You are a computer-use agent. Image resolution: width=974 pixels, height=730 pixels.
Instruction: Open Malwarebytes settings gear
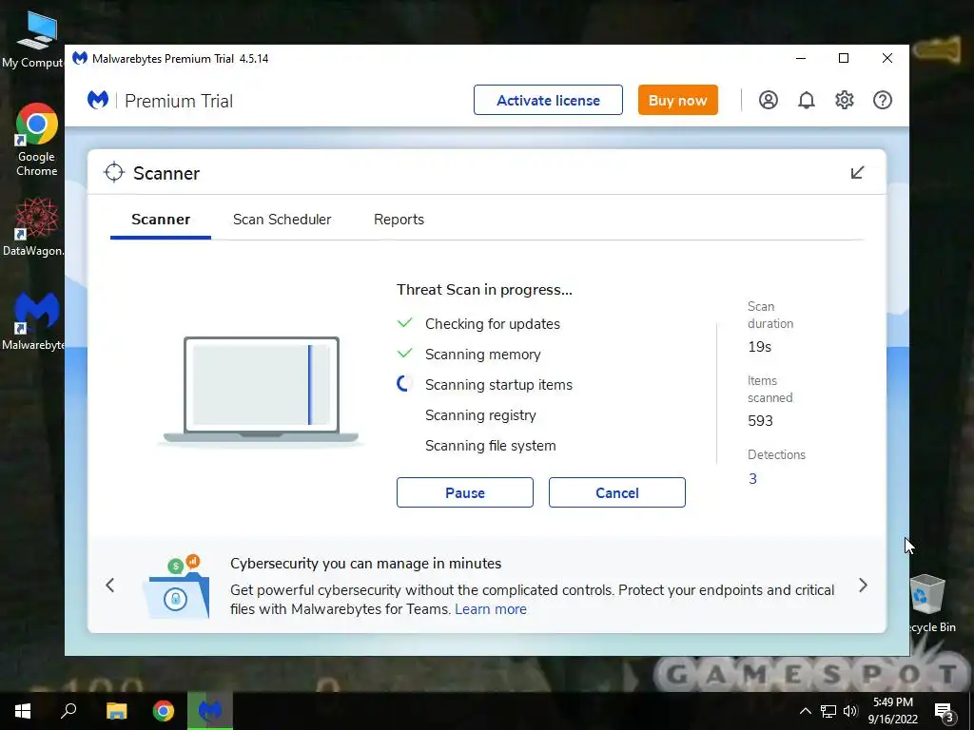[x=845, y=100]
